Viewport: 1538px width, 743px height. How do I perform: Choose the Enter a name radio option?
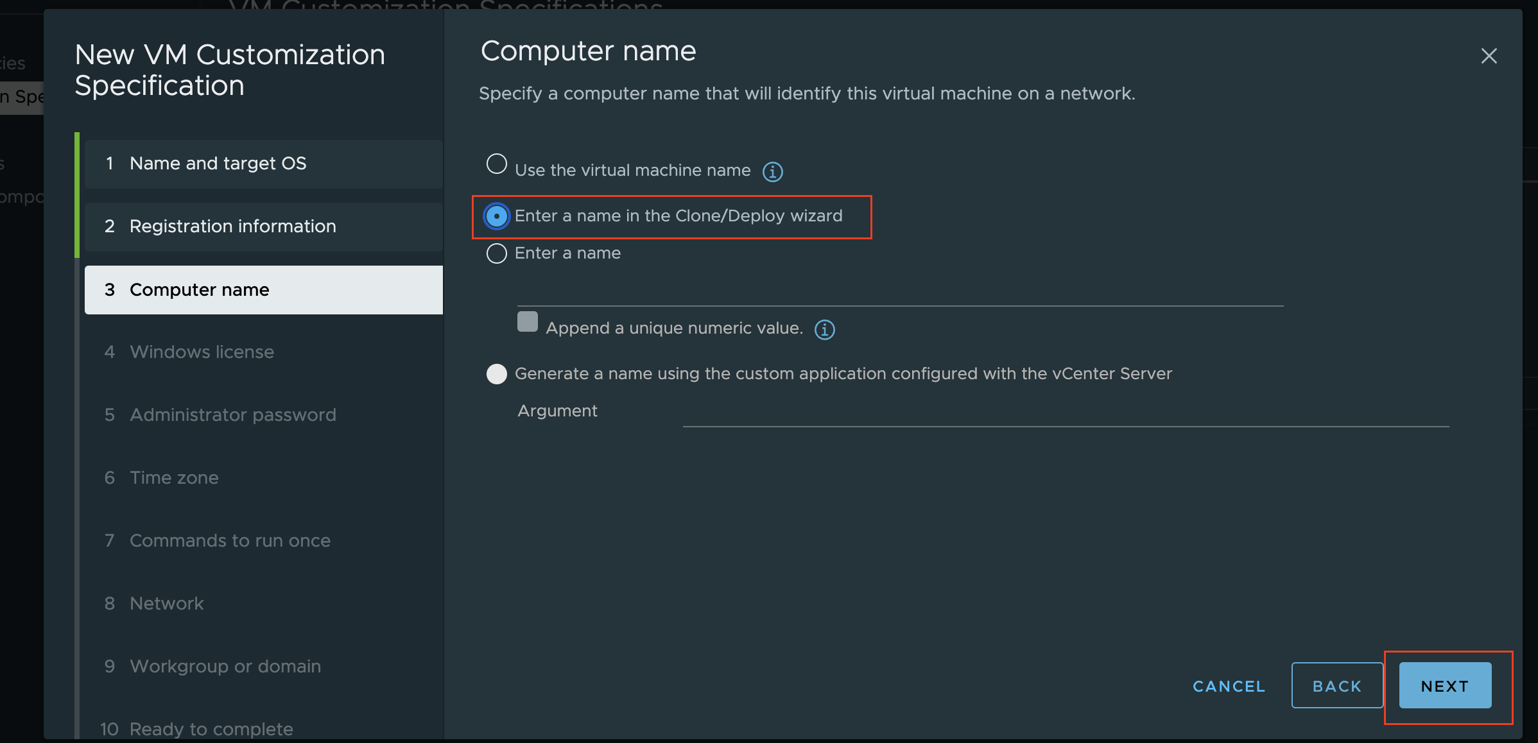[496, 253]
